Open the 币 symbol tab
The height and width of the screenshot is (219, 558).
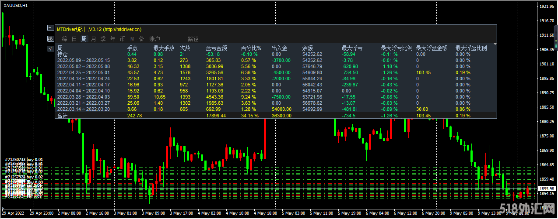pyautogui.click(x=122, y=39)
